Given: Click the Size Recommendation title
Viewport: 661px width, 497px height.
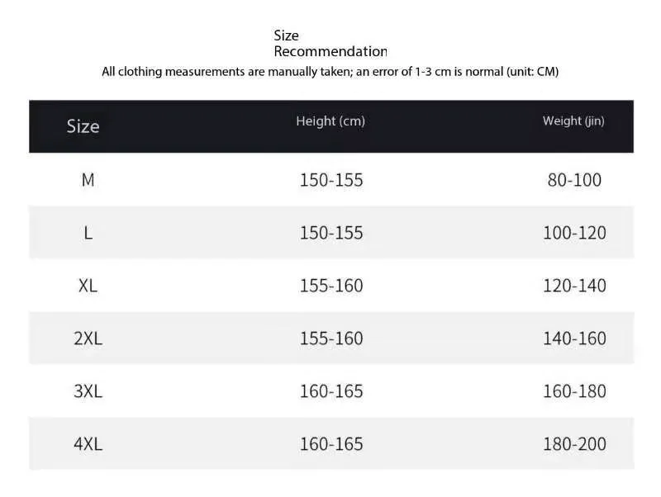Looking at the screenshot, I should (x=330, y=44).
